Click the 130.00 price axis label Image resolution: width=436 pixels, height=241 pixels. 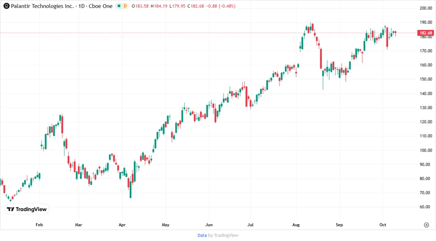point(426,107)
